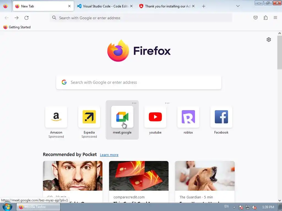Click the scrollbar up arrow
Image resolution: width=282 pixels, height=211 pixels.
pyautogui.click(x=280, y=33)
